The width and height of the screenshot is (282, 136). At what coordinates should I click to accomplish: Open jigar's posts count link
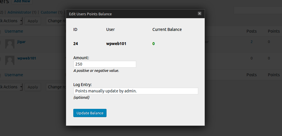251,42
